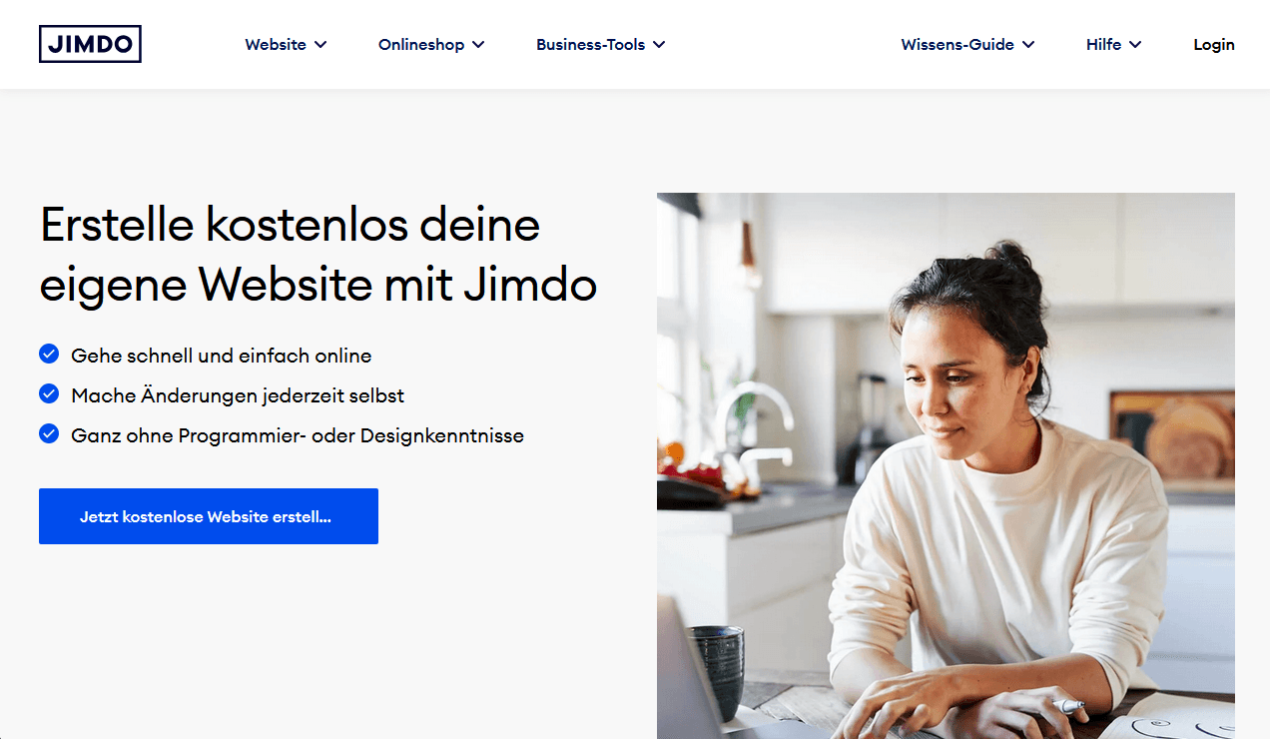Viewport: 1270px width, 739px height.
Task: Click checkmark icon beside 'Gehe schnell und einfach online'
Action: [49, 354]
